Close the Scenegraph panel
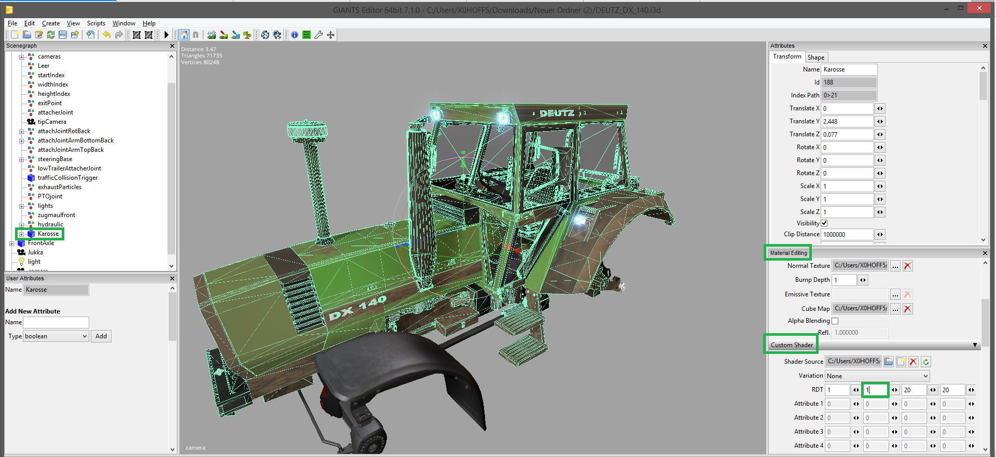Viewport: 996px width, 457px height. (x=172, y=46)
